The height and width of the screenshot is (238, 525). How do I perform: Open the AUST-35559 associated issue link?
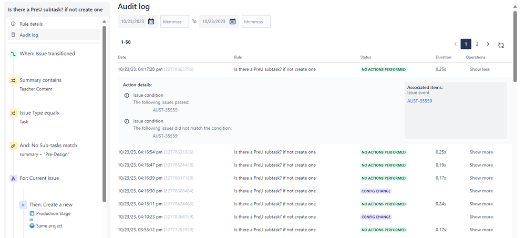[x=419, y=101]
